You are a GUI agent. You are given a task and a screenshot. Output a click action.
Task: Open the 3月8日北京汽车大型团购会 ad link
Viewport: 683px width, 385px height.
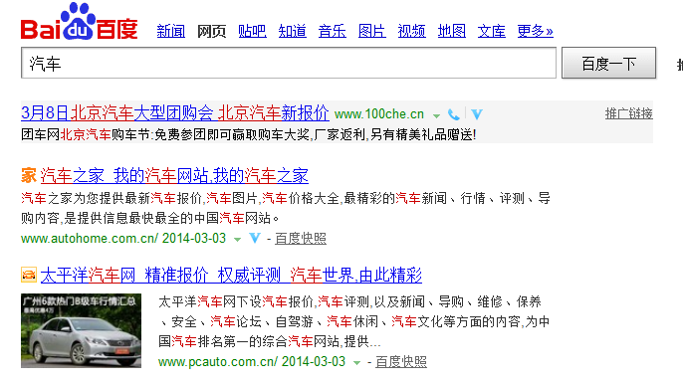pos(174,113)
